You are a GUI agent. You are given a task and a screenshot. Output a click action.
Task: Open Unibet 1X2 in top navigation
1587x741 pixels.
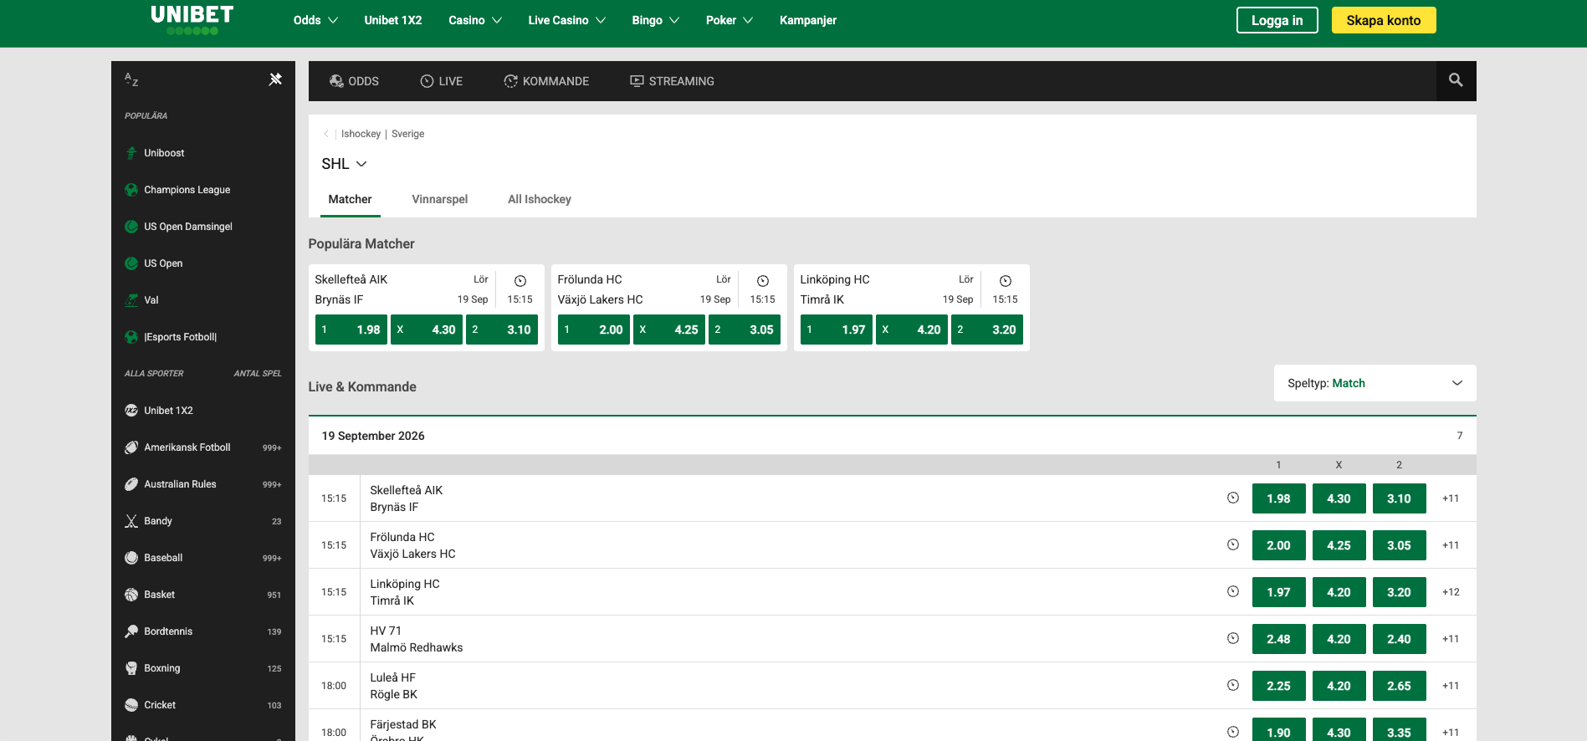393,20
